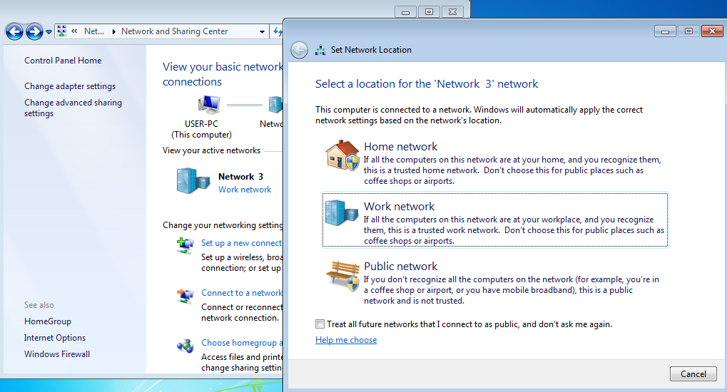Open HomeGroup under See also
Screen dimensions: 727x392
click(x=48, y=321)
